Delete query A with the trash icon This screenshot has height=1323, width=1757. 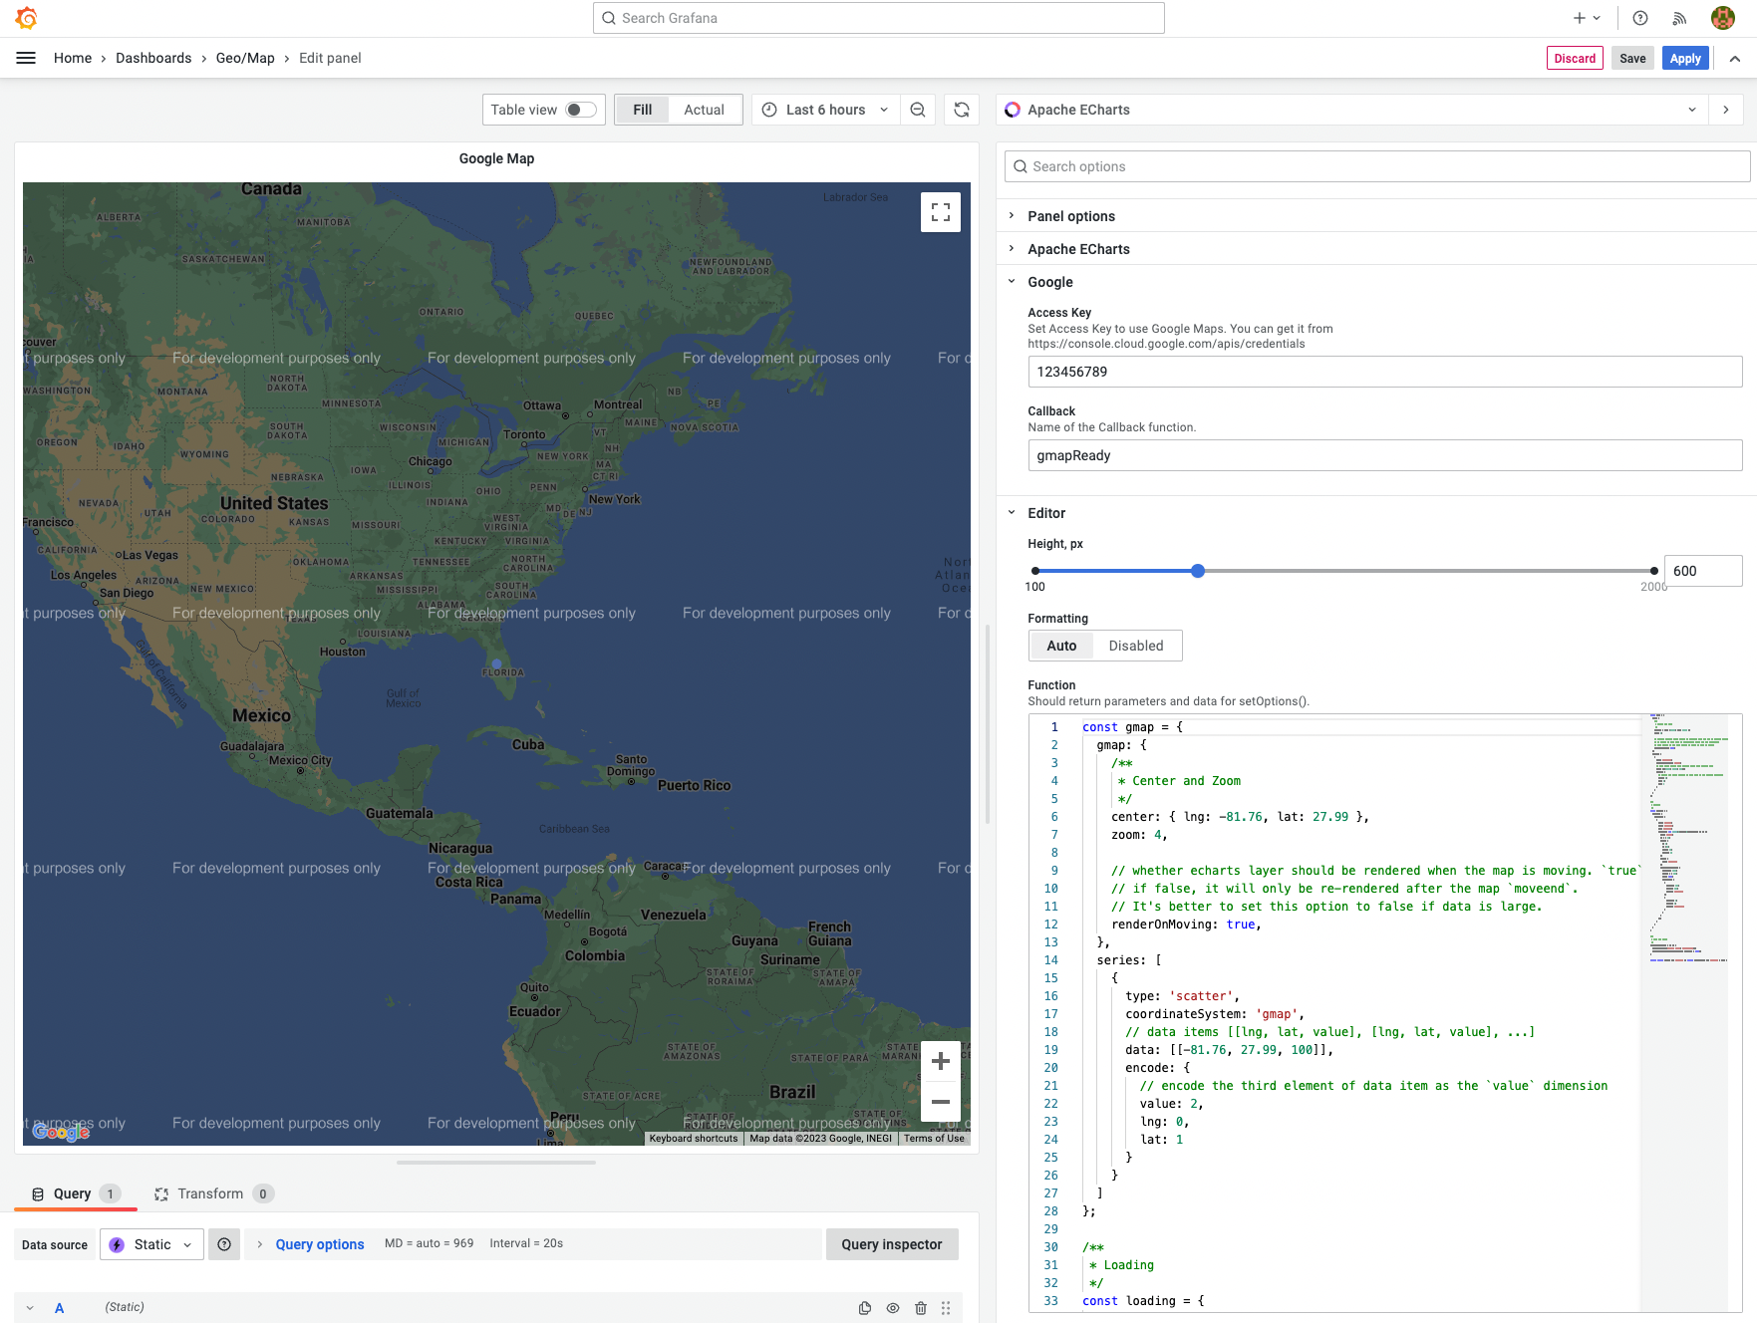tap(920, 1307)
